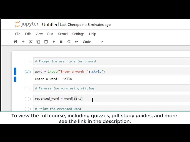Restart kernel and run all cells with the fast-forward icon
Image resolution: width=190 pixels, height=142 pixels.
click(77, 42)
